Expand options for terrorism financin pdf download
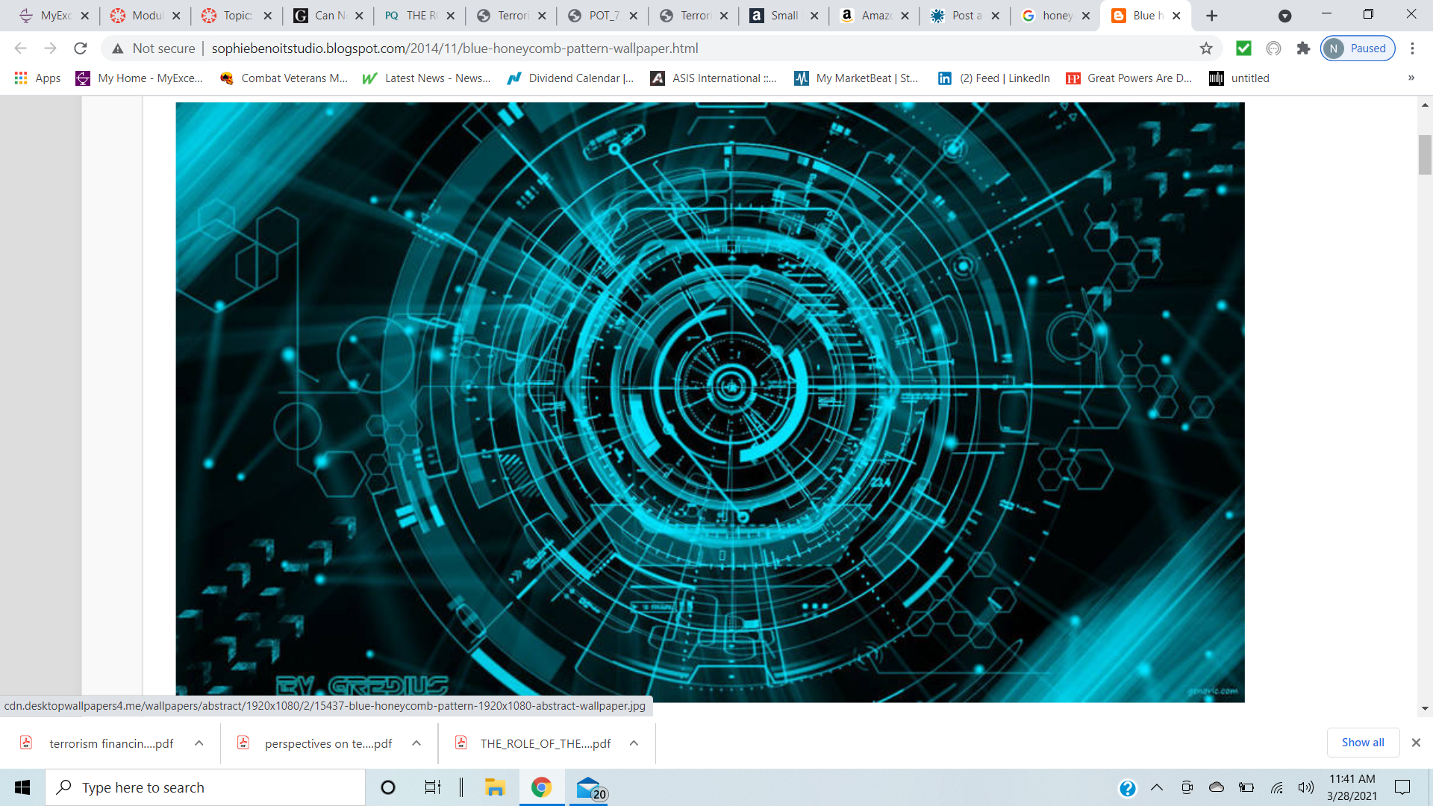Screen dimensions: 1433x806 (x=199, y=743)
